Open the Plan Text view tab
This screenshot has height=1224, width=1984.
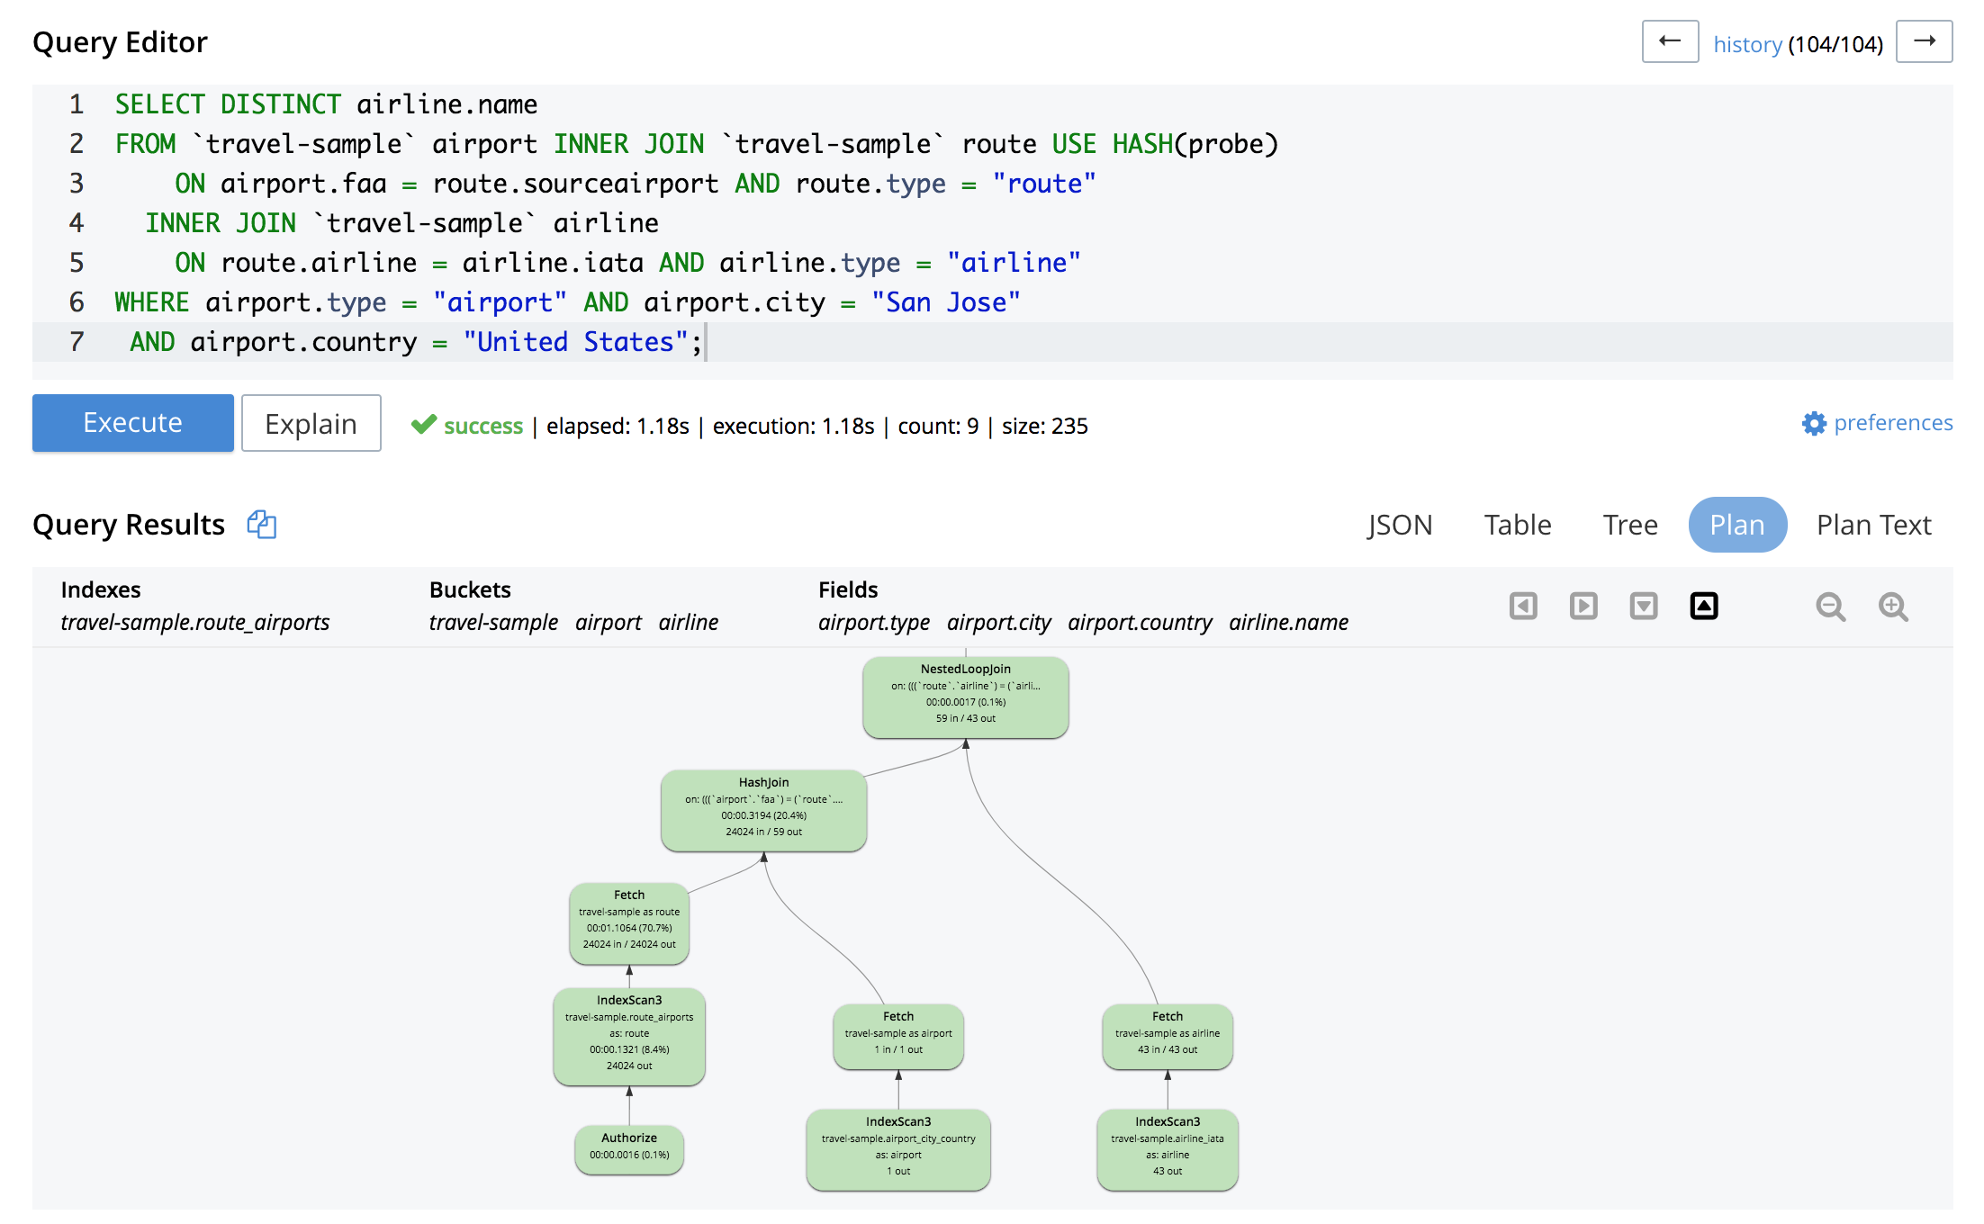(x=1872, y=525)
